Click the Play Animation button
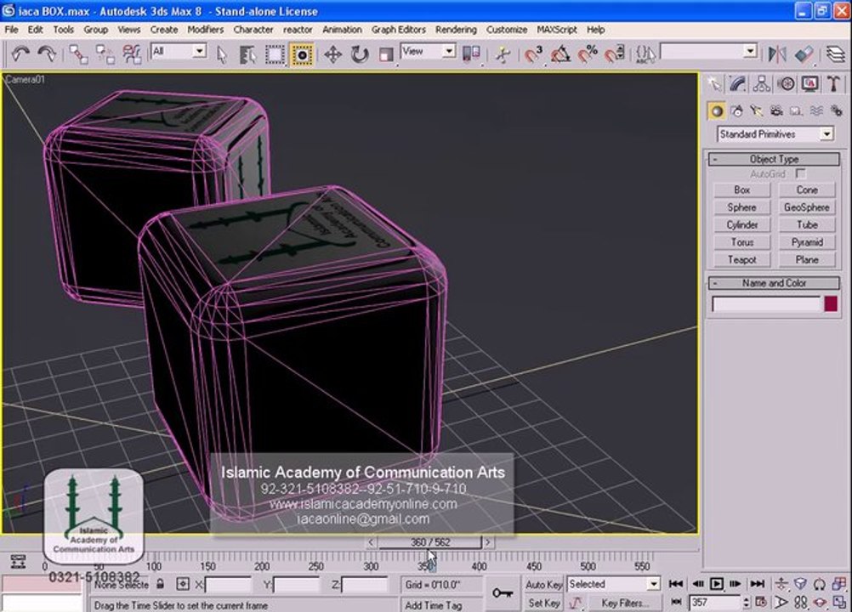Image resolution: width=852 pixels, height=612 pixels. click(717, 584)
